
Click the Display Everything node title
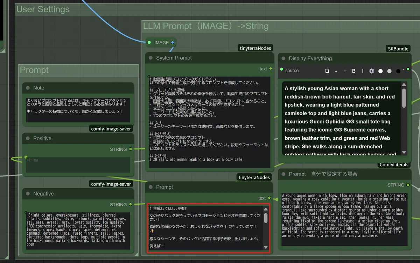[x=310, y=59]
